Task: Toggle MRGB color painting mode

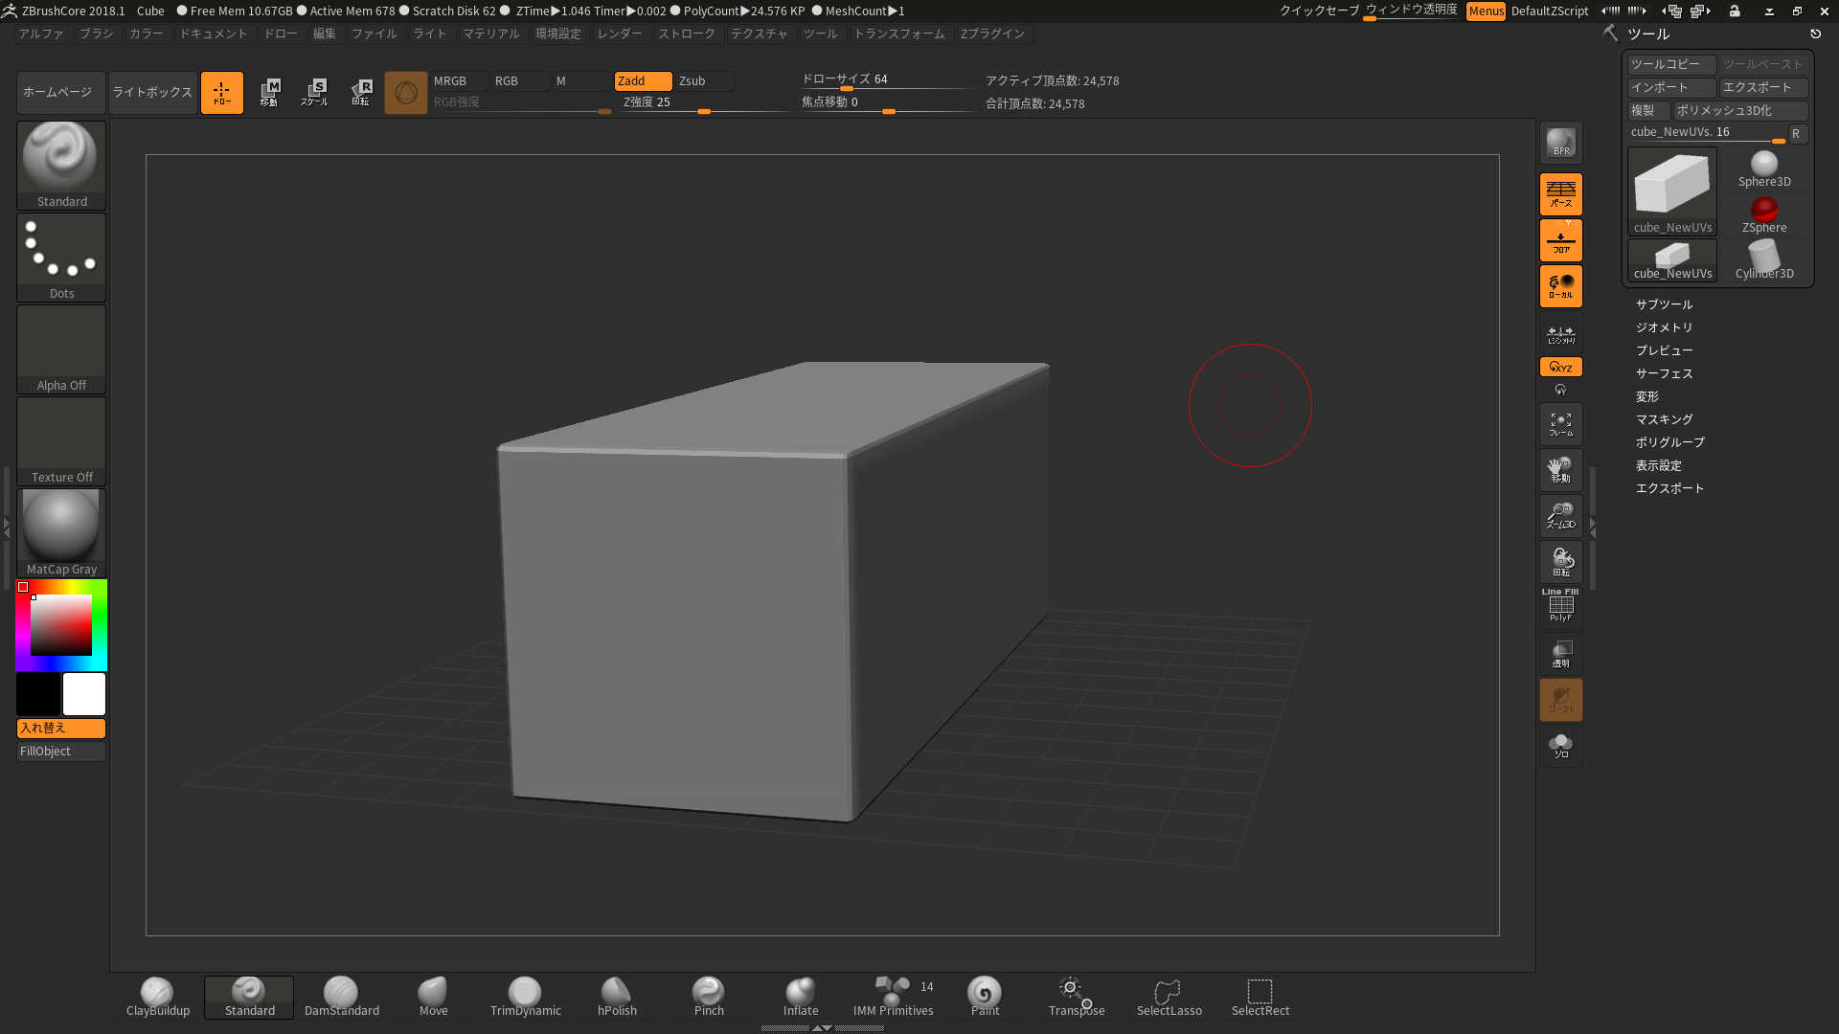Action: click(449, 79)
